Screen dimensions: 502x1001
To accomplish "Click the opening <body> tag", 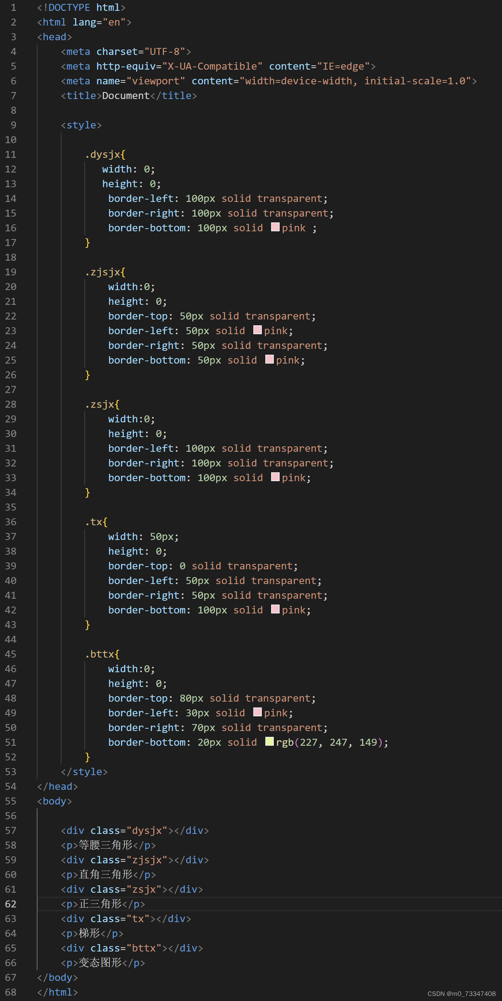I will click(55, 801).
